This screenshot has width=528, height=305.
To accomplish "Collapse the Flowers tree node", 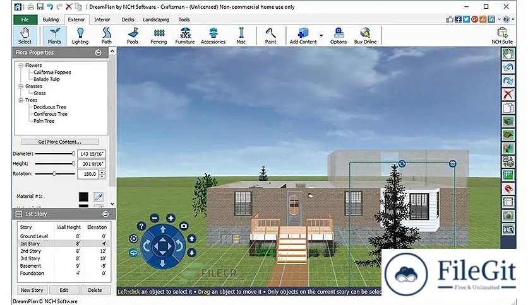I will coord(21,65).
